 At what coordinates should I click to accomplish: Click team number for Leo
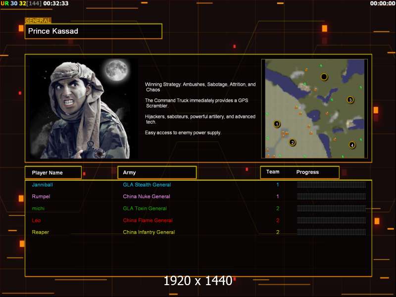(x=278, y=220)
